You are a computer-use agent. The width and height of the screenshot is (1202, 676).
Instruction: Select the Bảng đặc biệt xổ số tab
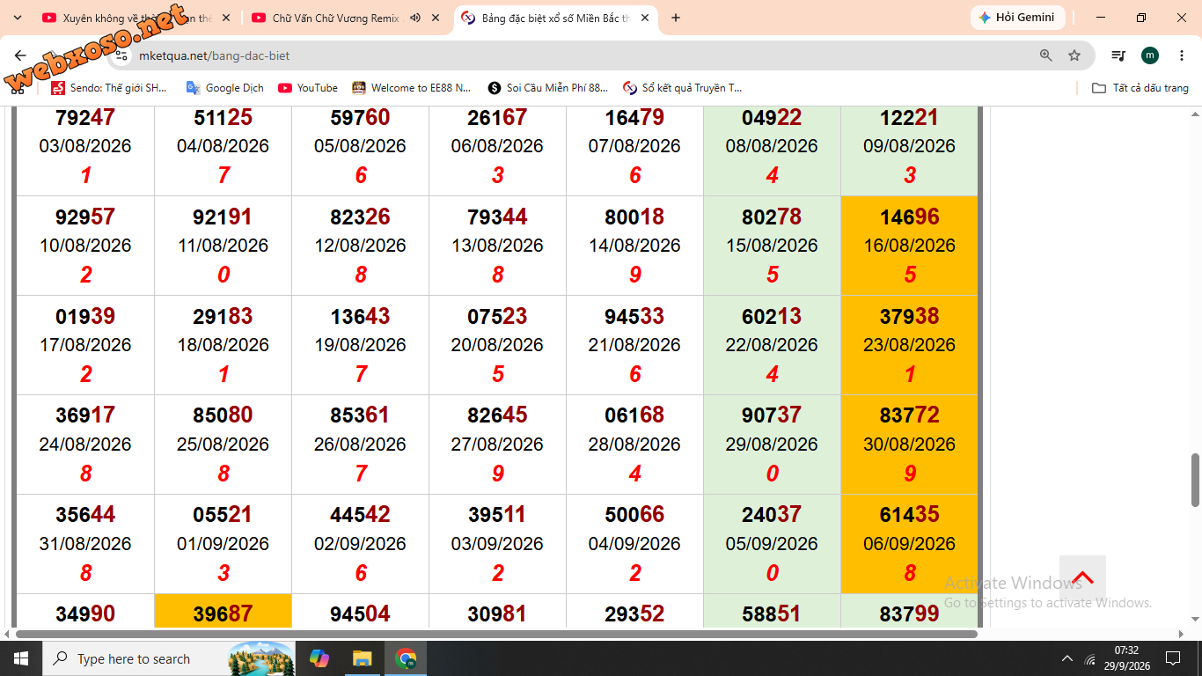555,18
